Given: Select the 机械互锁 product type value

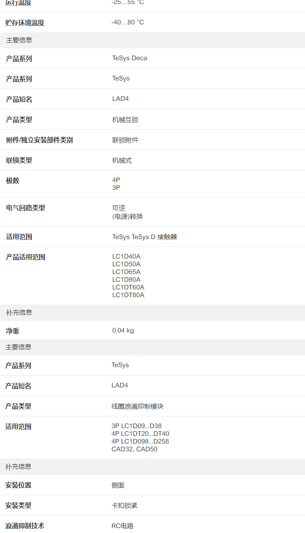Looking at the screenshot, I should 125,120.
